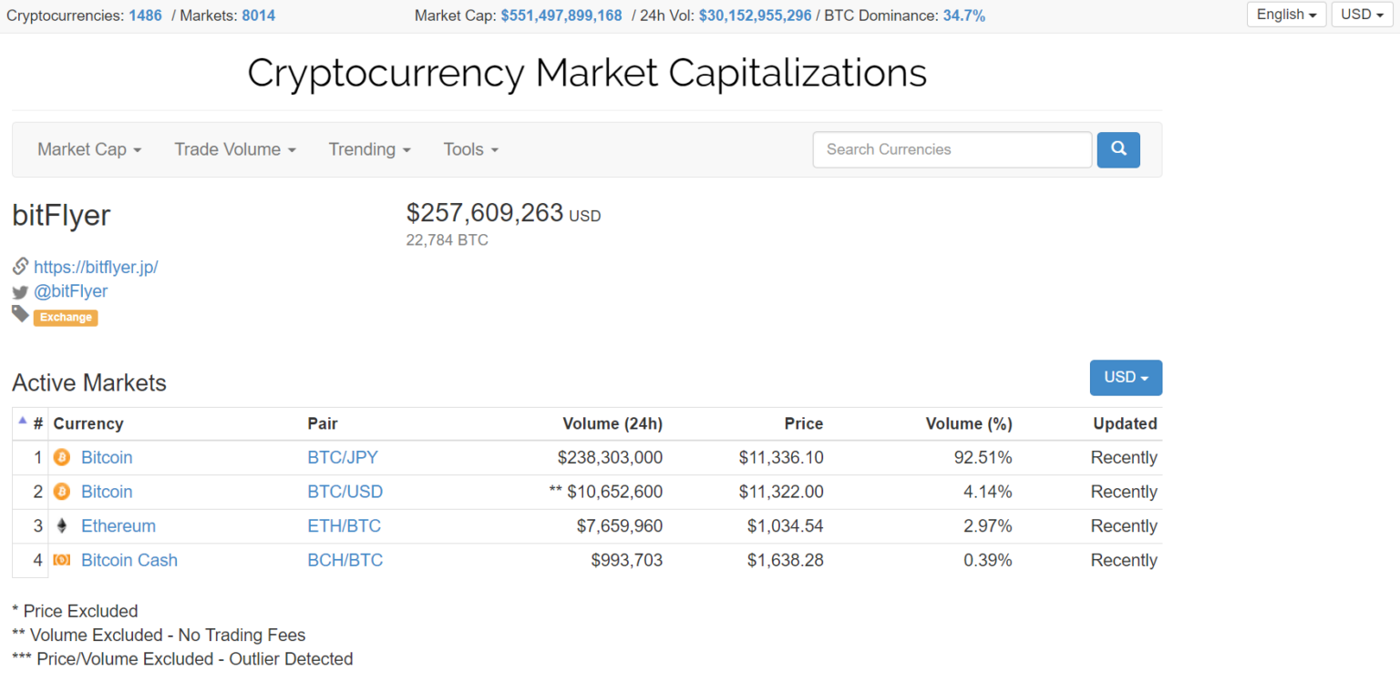Click the Bitcoin icon in the BTC/USD row

tap(62, 492)
